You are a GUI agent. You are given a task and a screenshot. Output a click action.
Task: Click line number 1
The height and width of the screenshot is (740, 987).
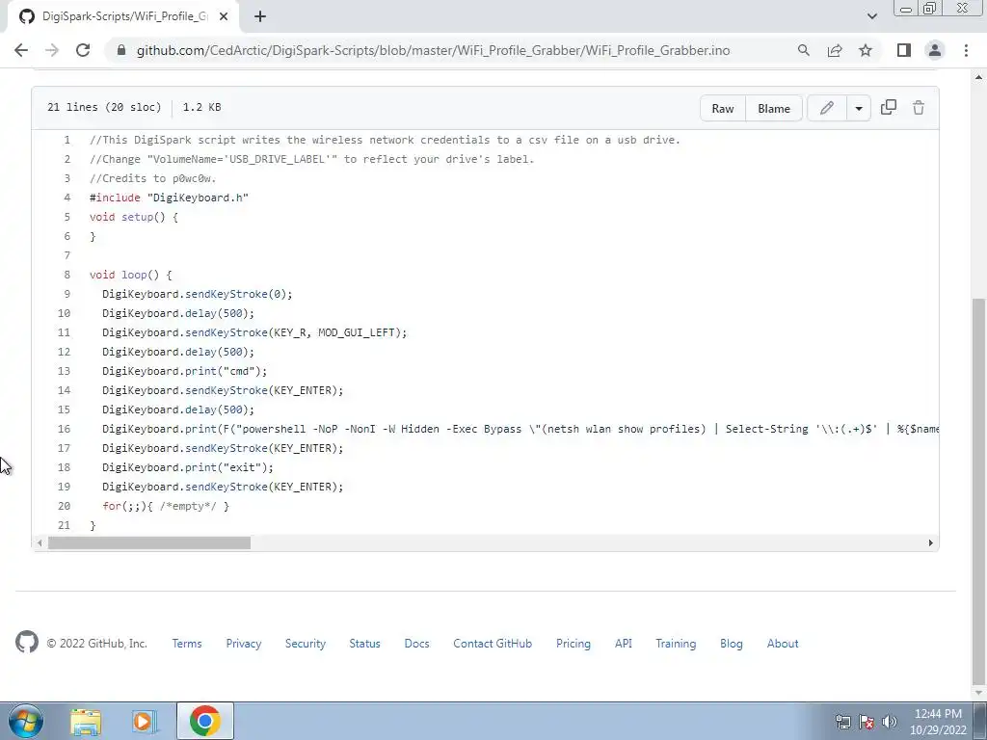click(67, 140)
